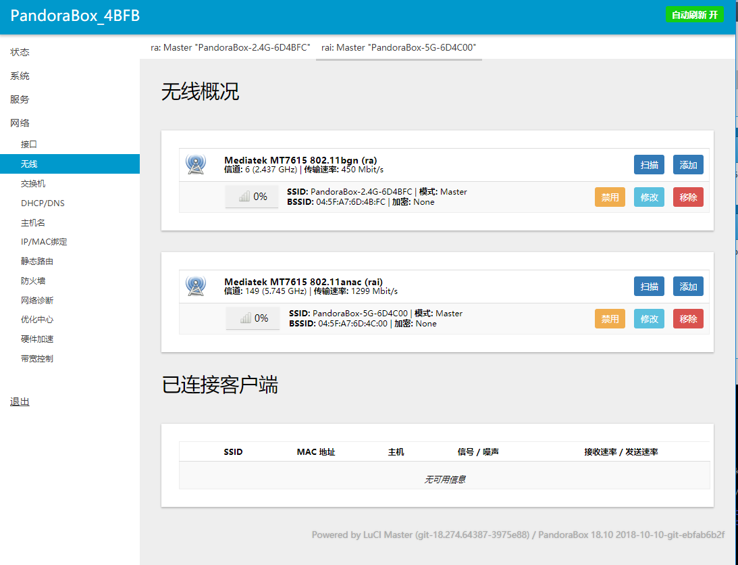Click the wireless antenna icon for the ra radio
The width and height of the screenshot is (738, 565).
[196, 164]
